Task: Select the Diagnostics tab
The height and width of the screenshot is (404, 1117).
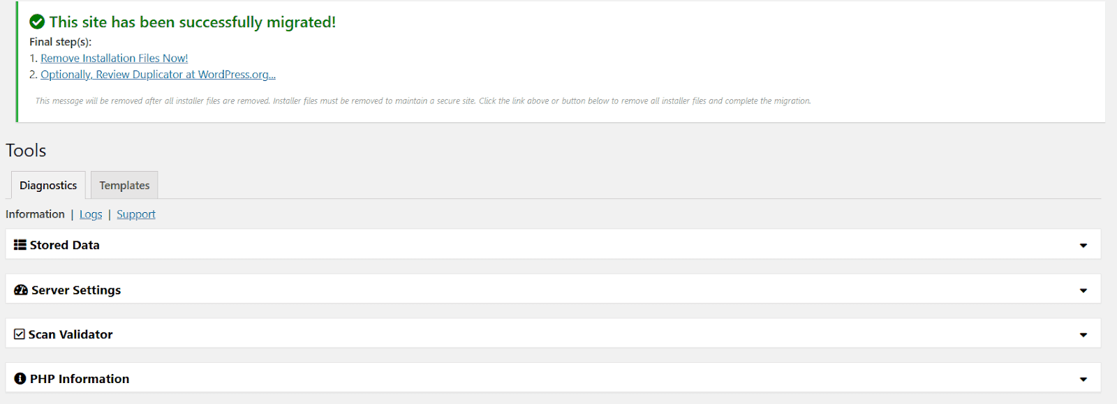Action: coord(48,186)
